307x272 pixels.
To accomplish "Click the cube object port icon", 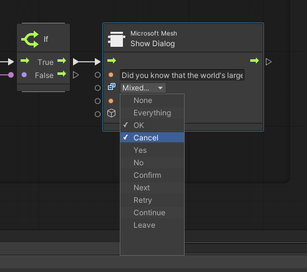I will click(111, 114).
